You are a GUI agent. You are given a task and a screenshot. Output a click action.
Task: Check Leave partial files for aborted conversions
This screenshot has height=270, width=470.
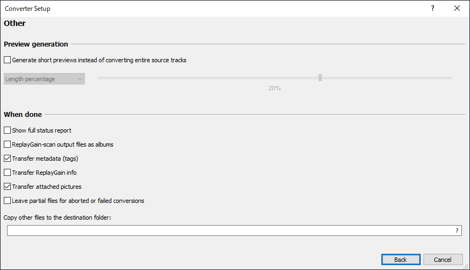point(7,201)
